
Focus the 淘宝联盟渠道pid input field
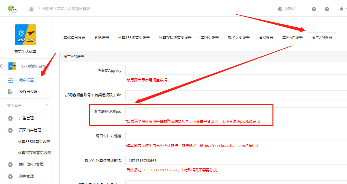tap(236, 112)
